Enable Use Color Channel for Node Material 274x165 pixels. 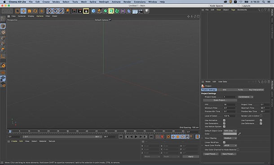tap(238, 150)
